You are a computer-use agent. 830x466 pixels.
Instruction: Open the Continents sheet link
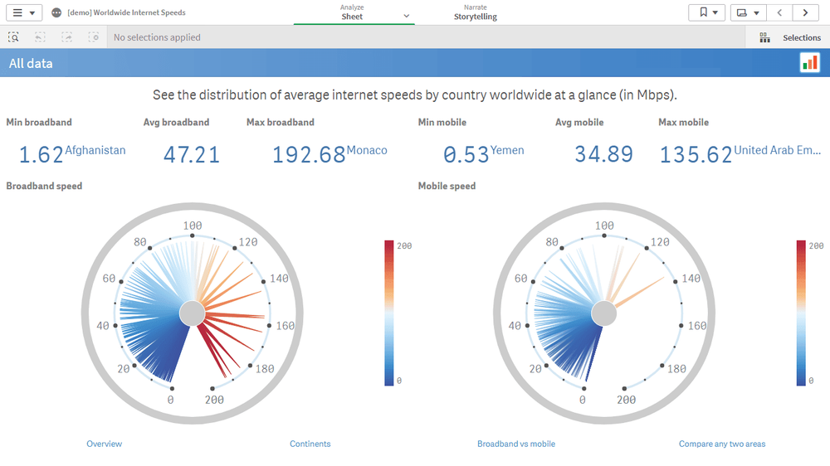[310, 444]
